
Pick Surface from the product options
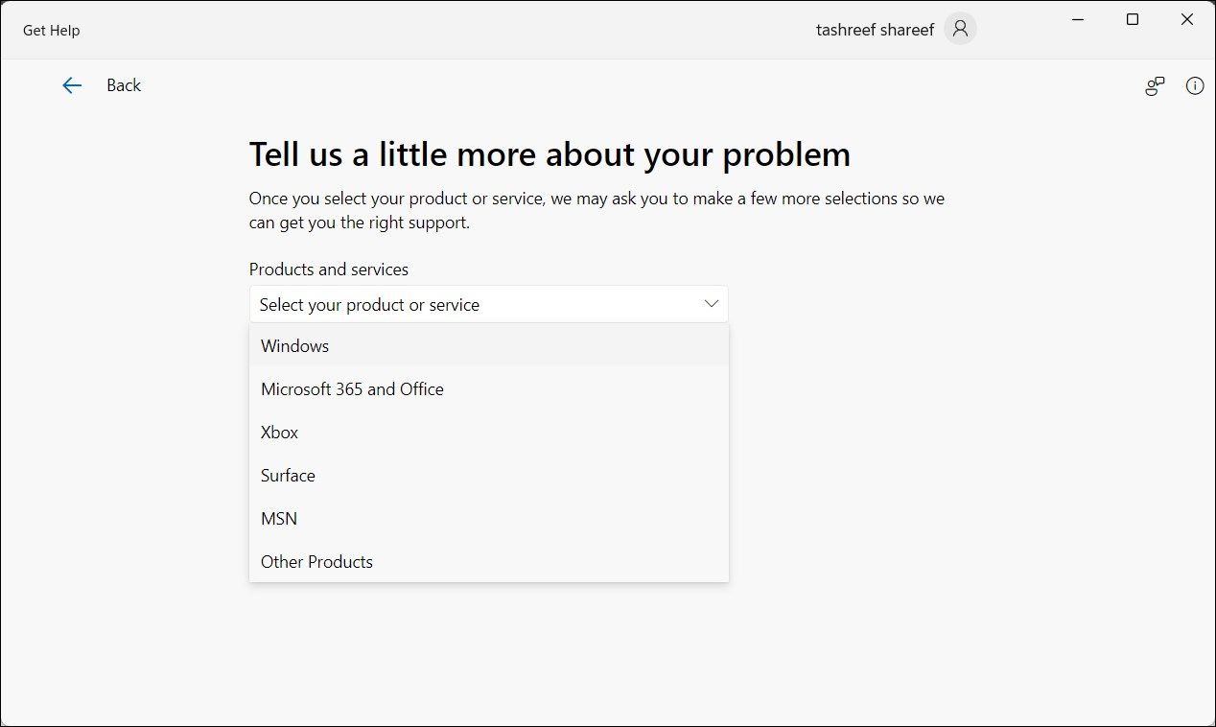pyautogui.click(x=287, y=475)
